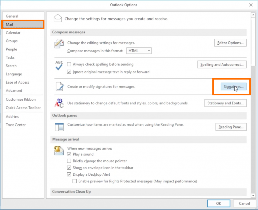Toggle Display a Desktop Alert checkbox
Viewport: 258px width, 210px height.
click(x=69, y=174)
